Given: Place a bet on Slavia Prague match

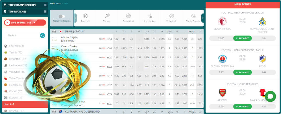Looking at the screenshot, I should point(243,38).
